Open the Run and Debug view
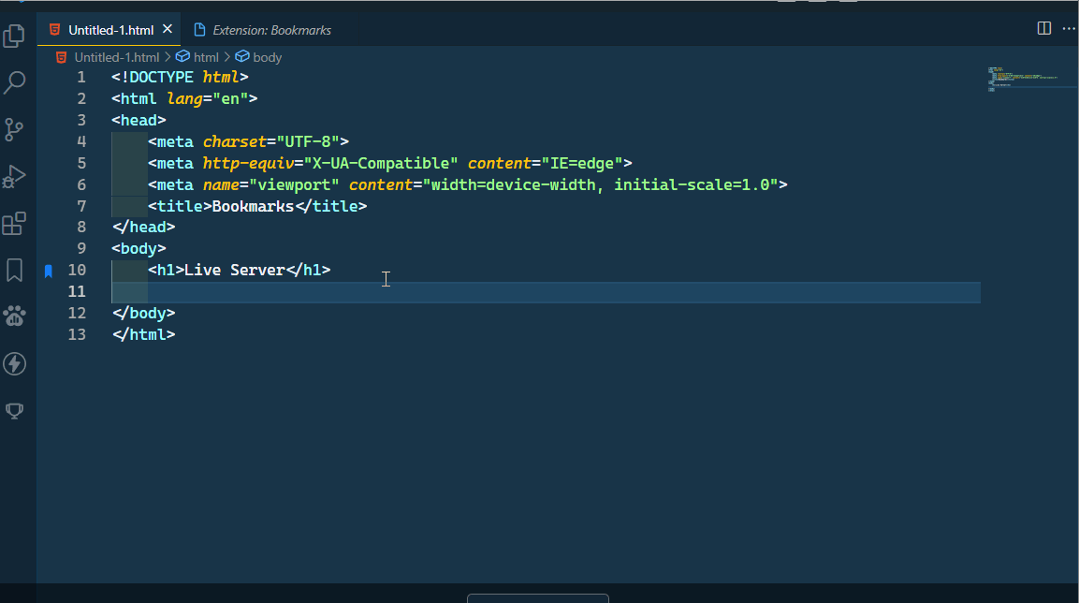 (14, 176)
